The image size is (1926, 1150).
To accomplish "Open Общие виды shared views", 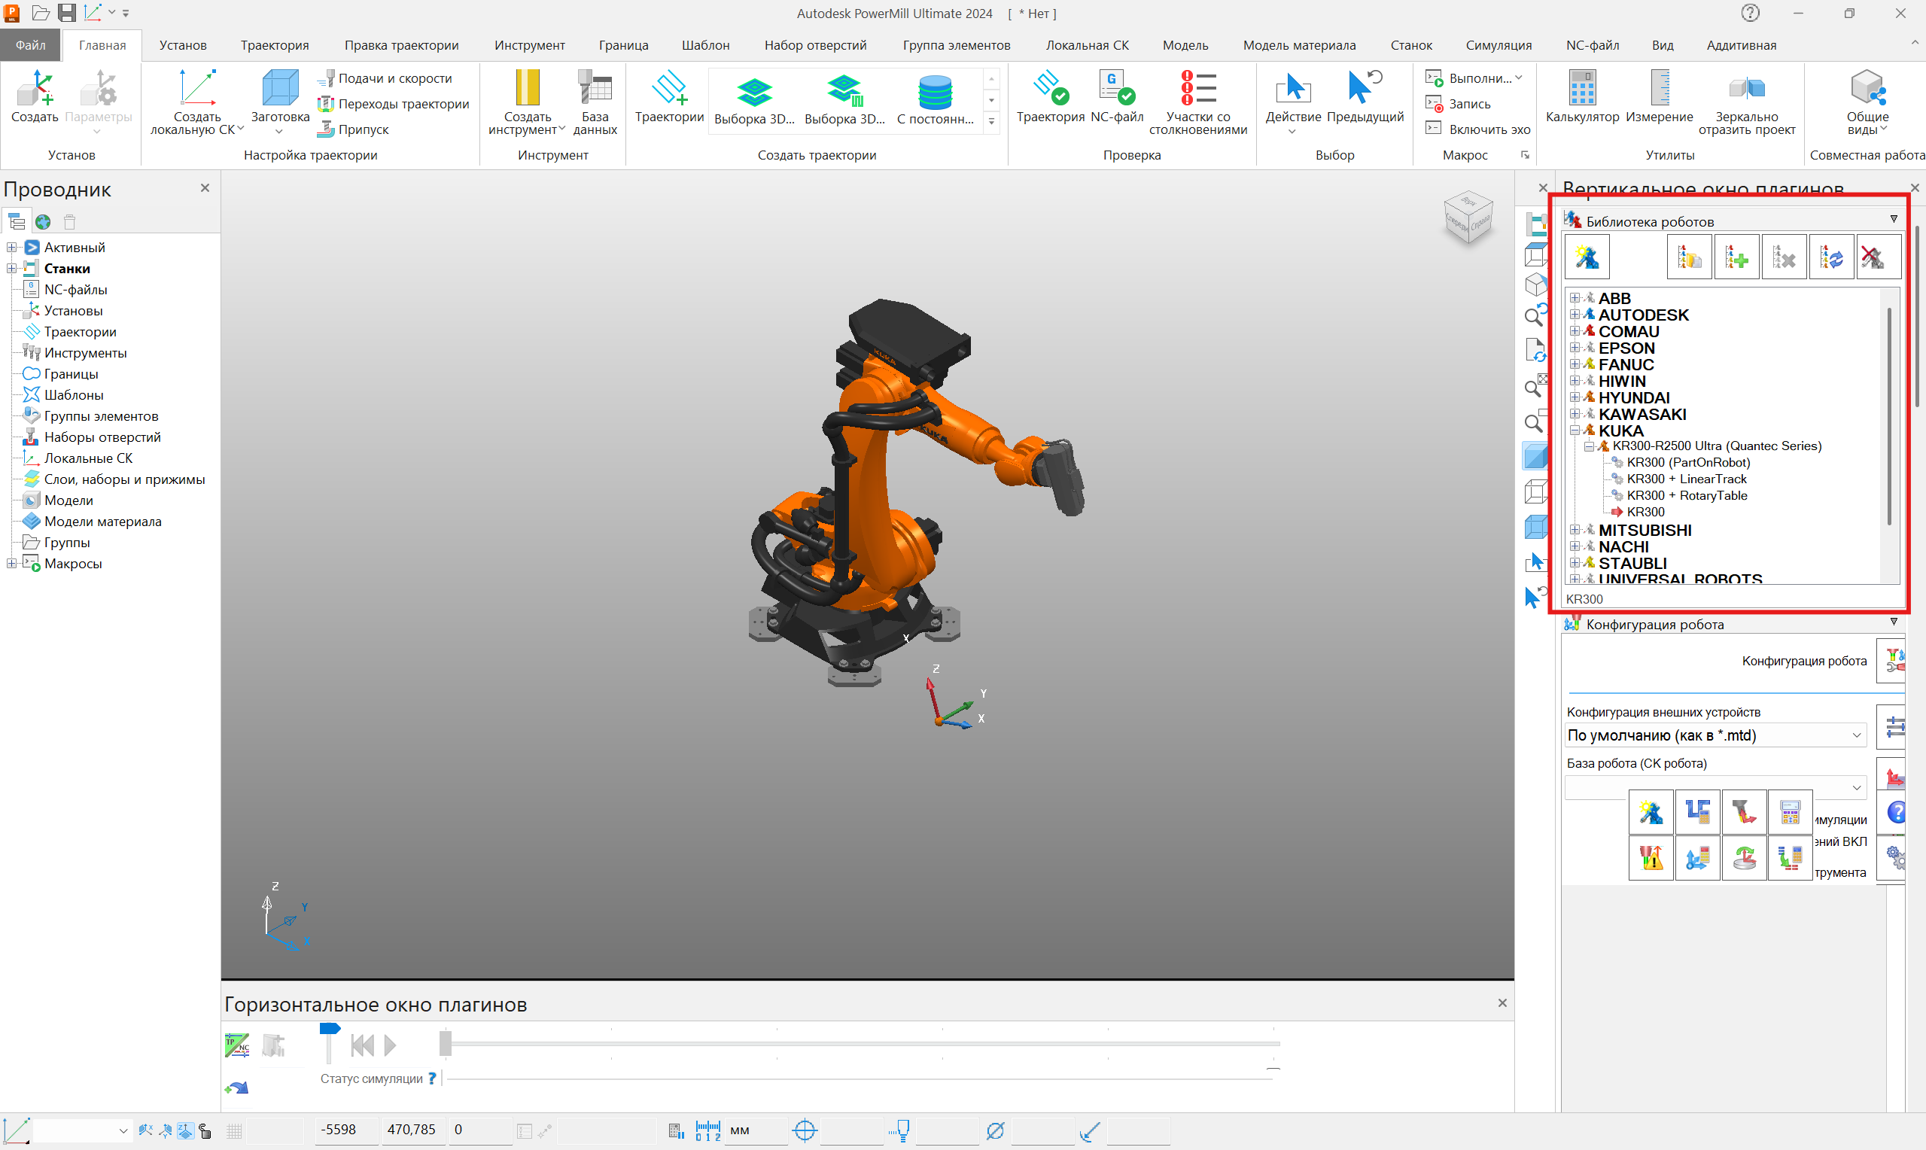I will 1867,101.
